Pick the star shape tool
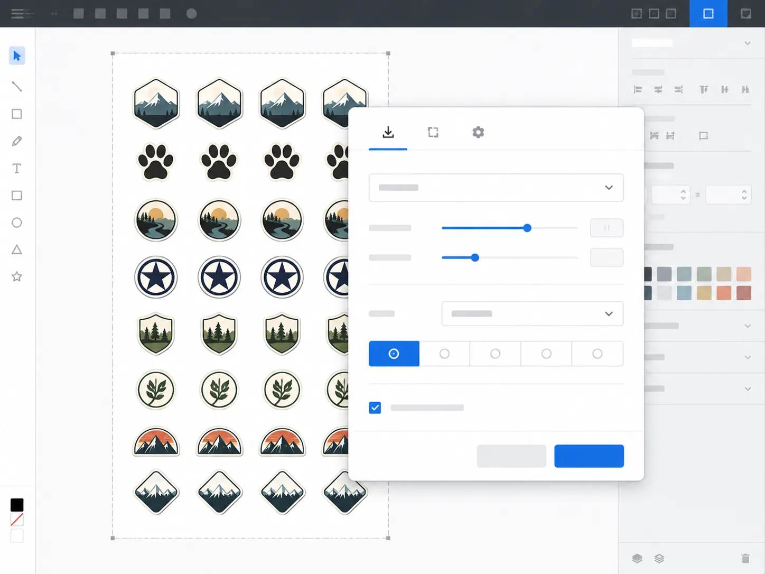This screenshot has width=765, height=574. 17,276
